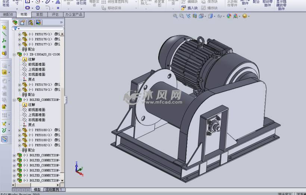Screen dimensions: 306x195
Task: Click the tree horizontal scroll right arrow
Action: coord(58,185)
